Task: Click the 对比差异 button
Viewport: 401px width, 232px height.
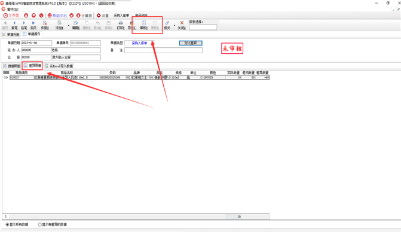Action: (x=191, y=43)
